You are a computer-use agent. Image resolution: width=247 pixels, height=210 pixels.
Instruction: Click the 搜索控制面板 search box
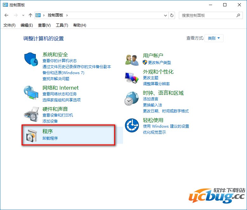(207, 15)
